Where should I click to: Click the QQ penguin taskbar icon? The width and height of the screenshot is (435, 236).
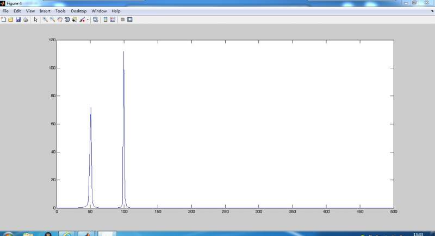point(48,234)
